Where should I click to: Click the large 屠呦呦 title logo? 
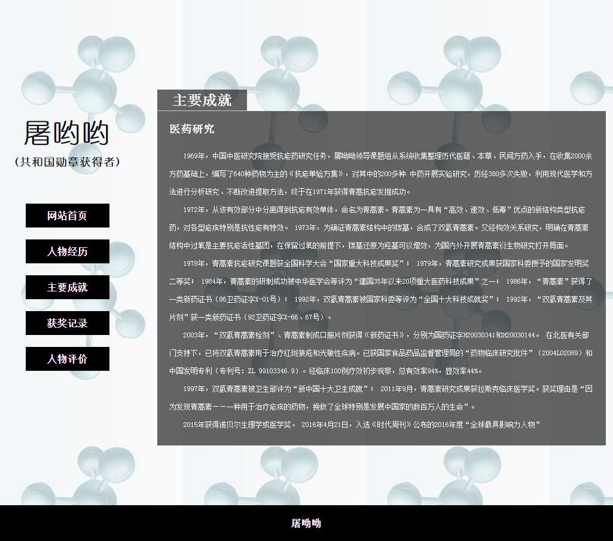(x=66, y=133)
